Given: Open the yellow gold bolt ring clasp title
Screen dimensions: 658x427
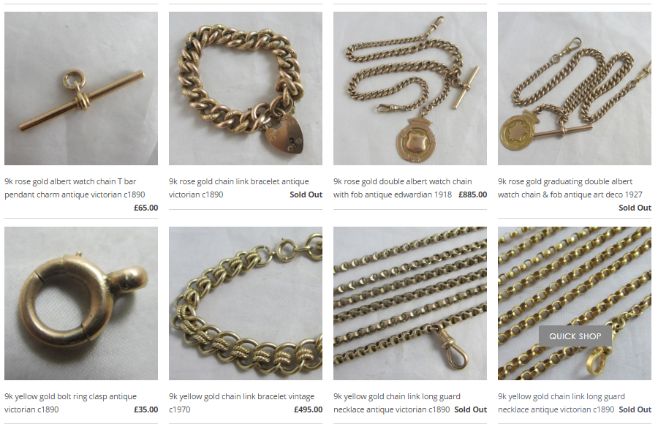Looking at the screenshot, I should (70, 403).
